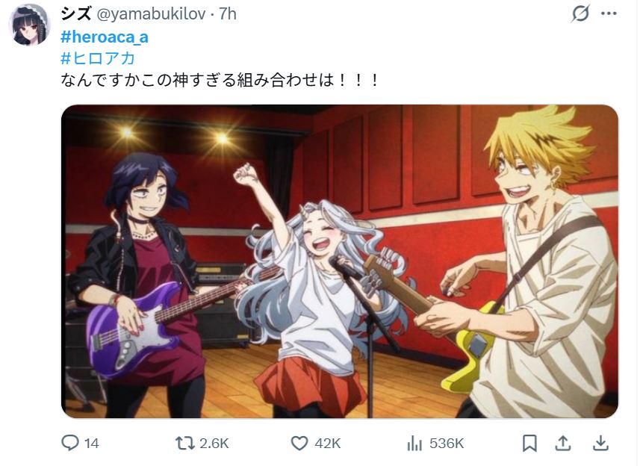Click the 42K likes count

point(327,444)
